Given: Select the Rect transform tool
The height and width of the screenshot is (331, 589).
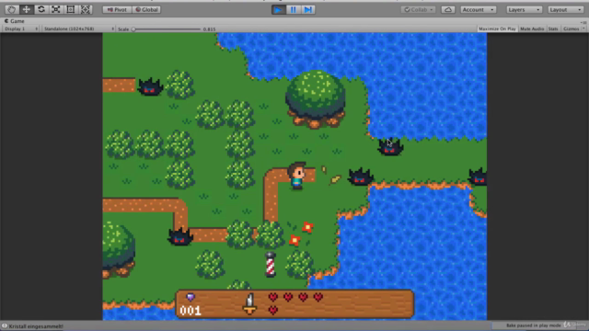Looking at the screenshot, I should [70, 9].
